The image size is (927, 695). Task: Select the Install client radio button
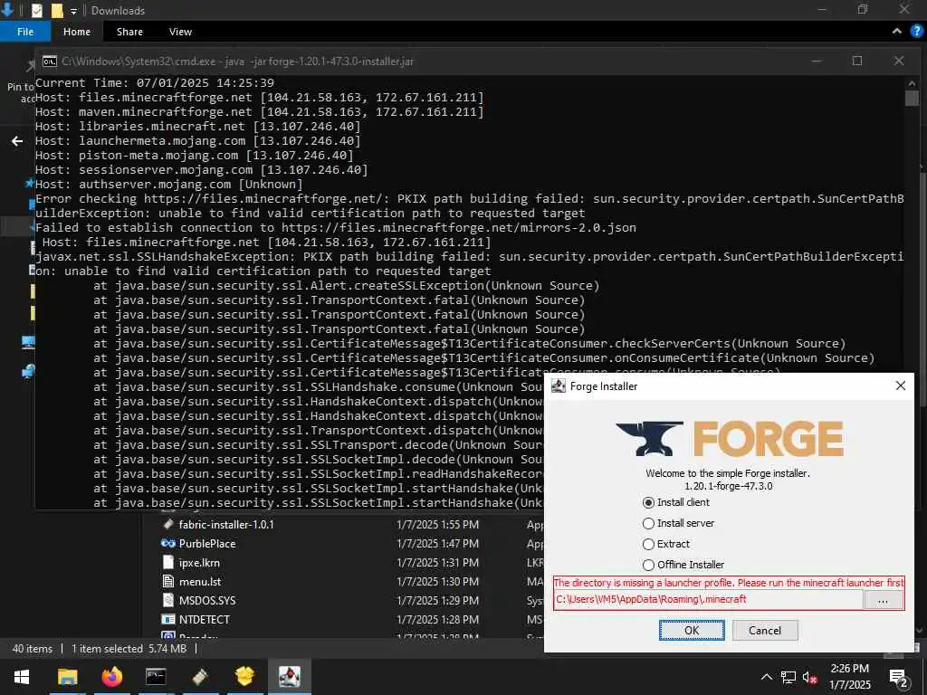[x=648, y=502]
